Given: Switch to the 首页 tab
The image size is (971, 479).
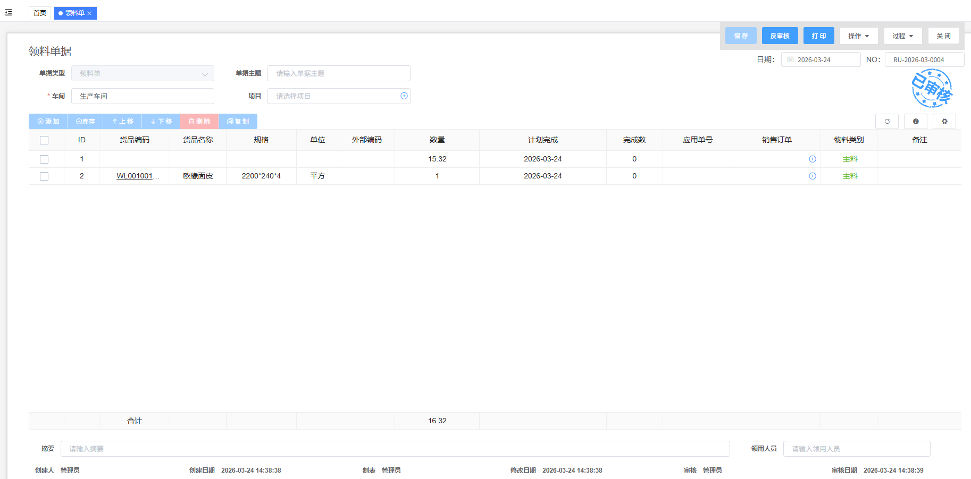Looking at the screenshot, I should [40, 13].
